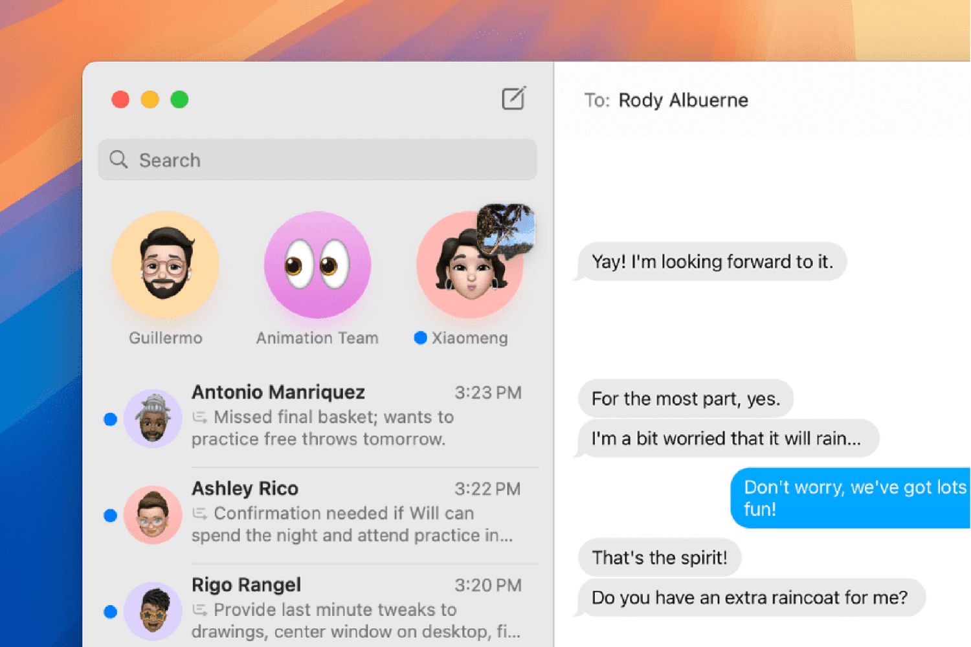Click the Rody Albuerne recipient name
Image resolution: width=971 pixels, height=647 pixels.
683,100
